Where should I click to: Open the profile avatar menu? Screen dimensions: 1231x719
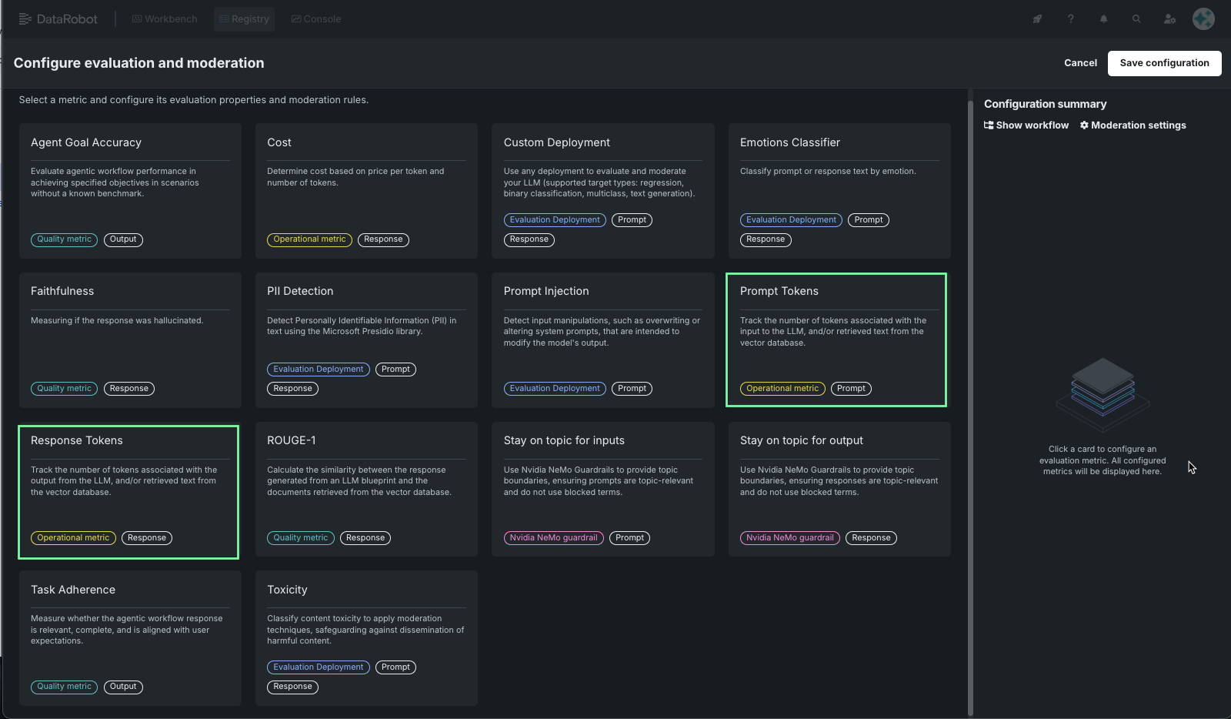point(1203,18)
